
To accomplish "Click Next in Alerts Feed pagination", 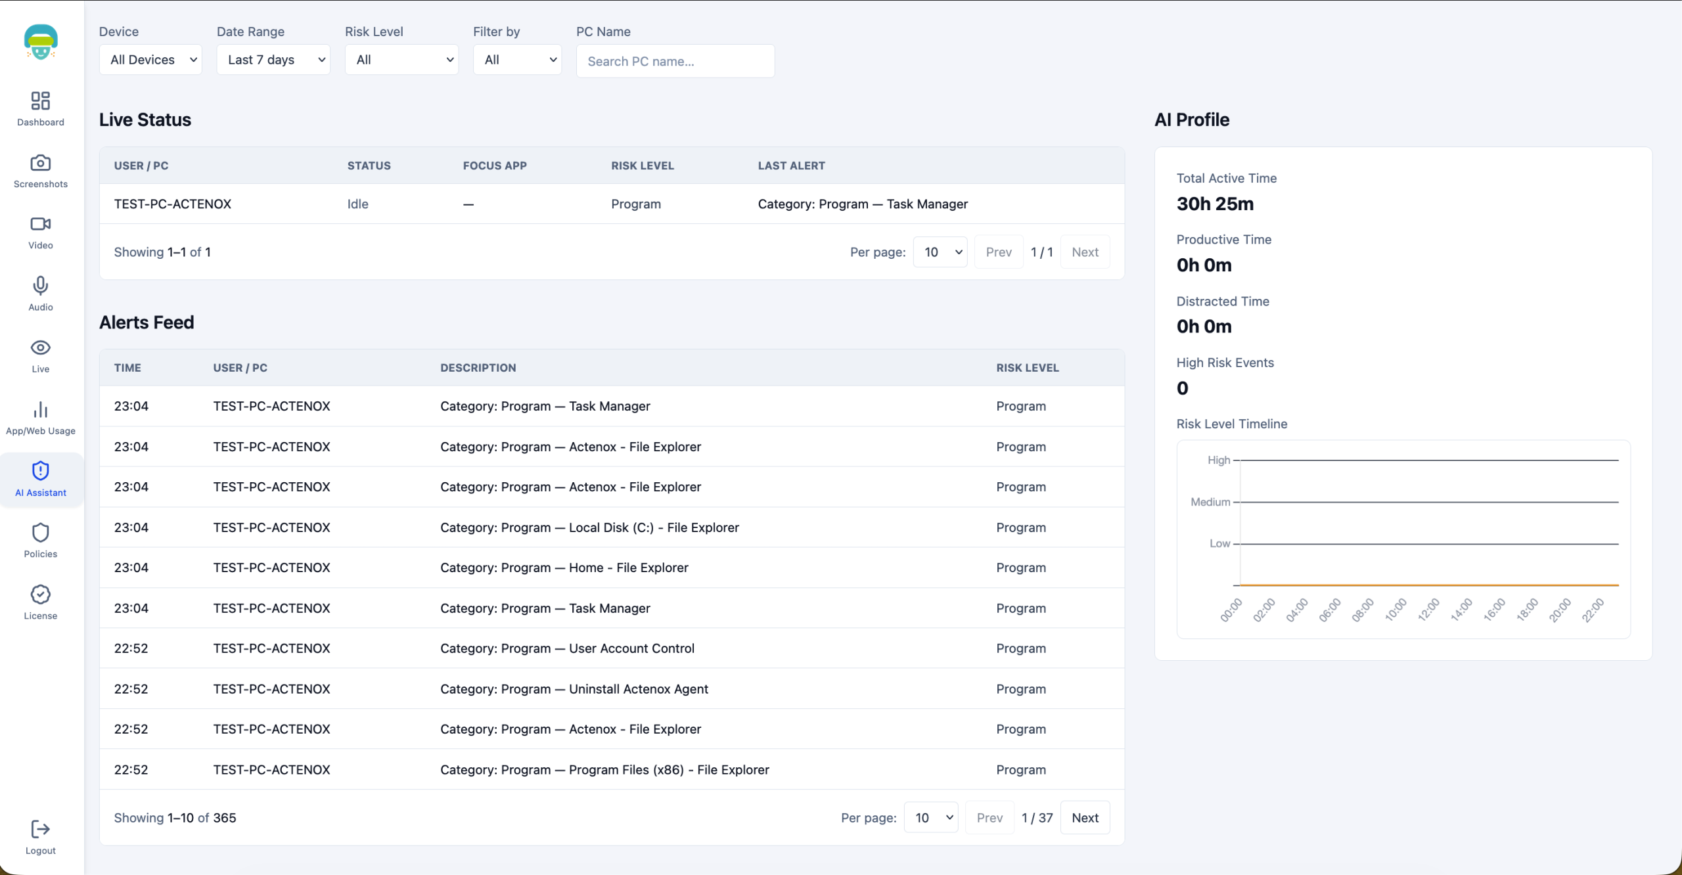I will click(x=1085, y=818).
